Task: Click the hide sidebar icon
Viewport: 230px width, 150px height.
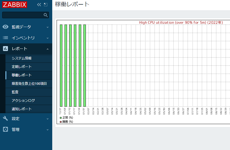Action: pyautogui.click(x=46, y=5)
